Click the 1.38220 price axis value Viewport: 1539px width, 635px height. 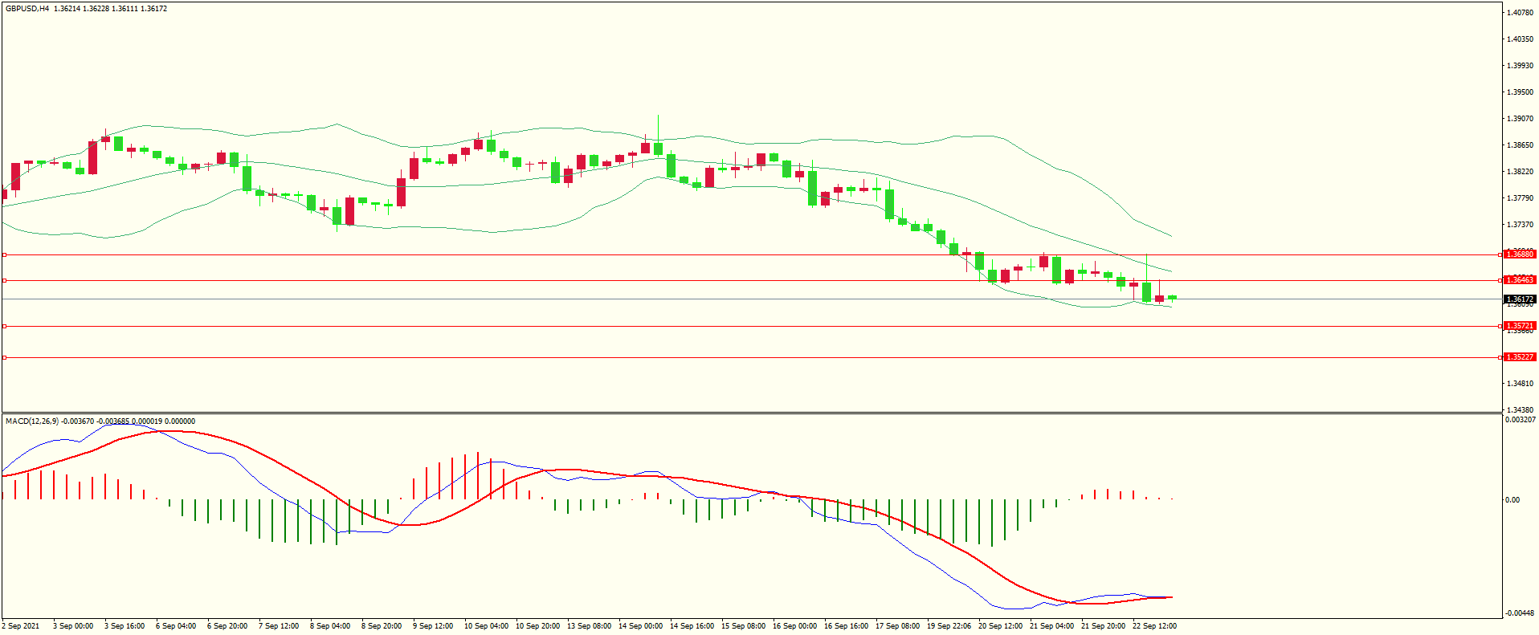pyautogui.click(x=1521, y=172)
